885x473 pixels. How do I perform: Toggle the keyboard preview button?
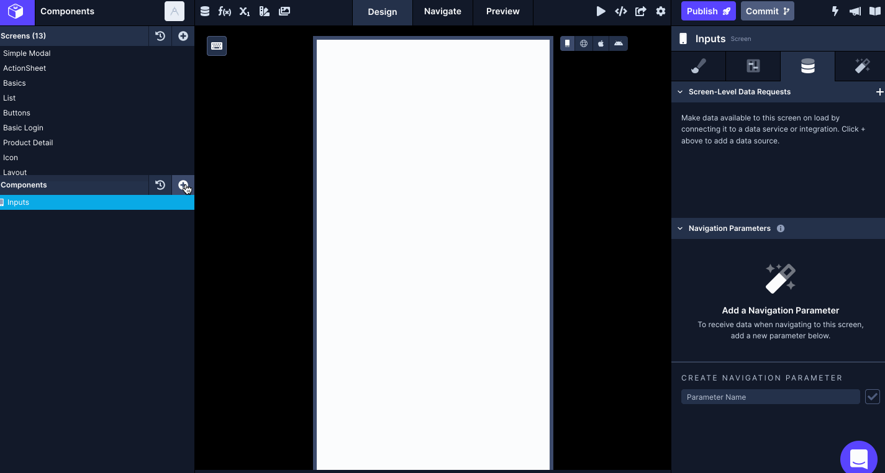click(217, 46)
